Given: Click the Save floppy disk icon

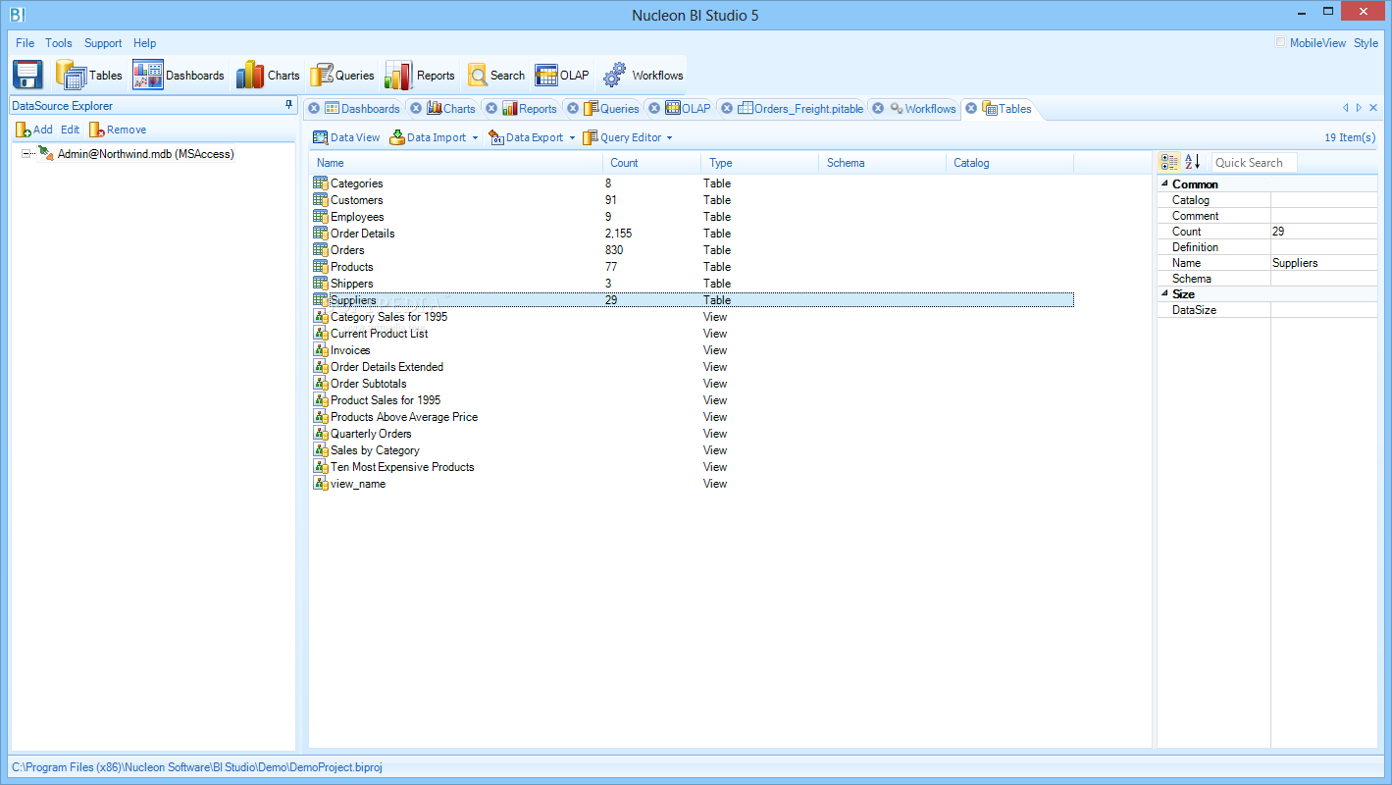Looking at the screenshot, I should (28, 75).
